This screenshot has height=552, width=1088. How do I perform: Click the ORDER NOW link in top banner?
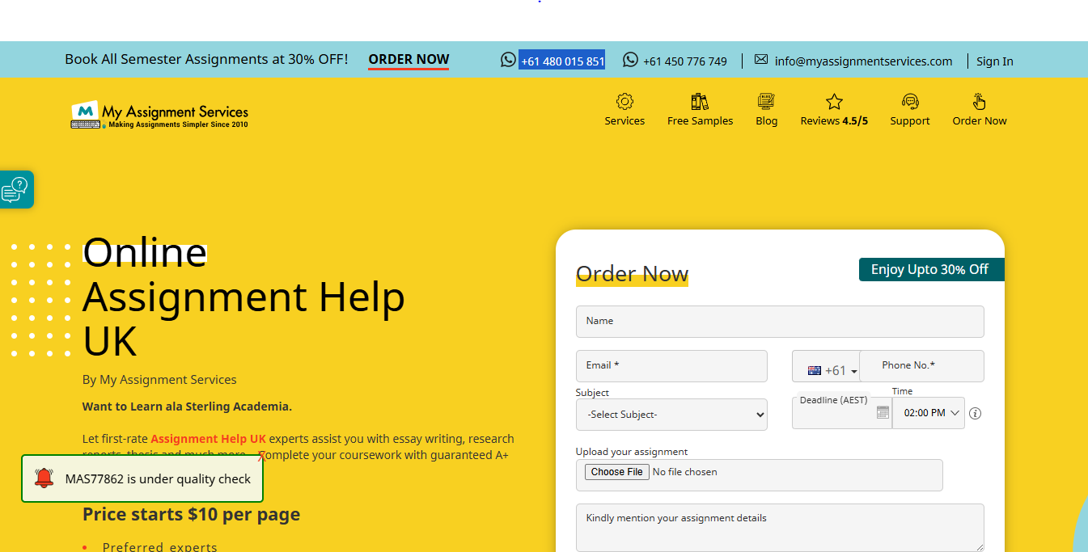(409, 59)
